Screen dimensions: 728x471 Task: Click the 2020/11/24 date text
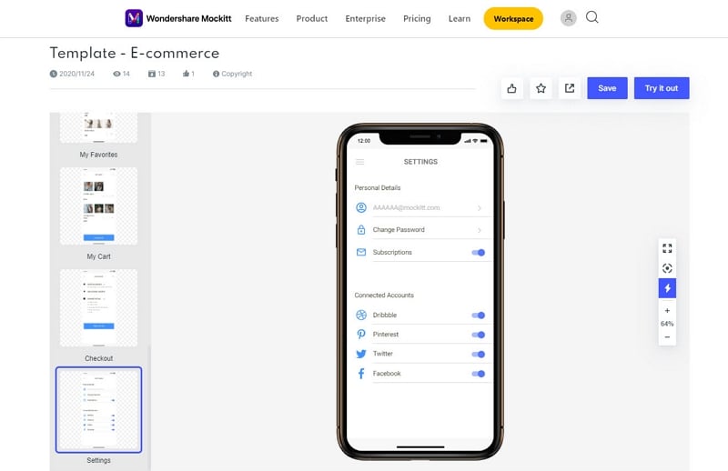[76, 74]
